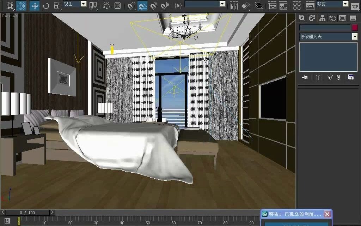Toggle 2.5D Snap on the toolbar

130,6
